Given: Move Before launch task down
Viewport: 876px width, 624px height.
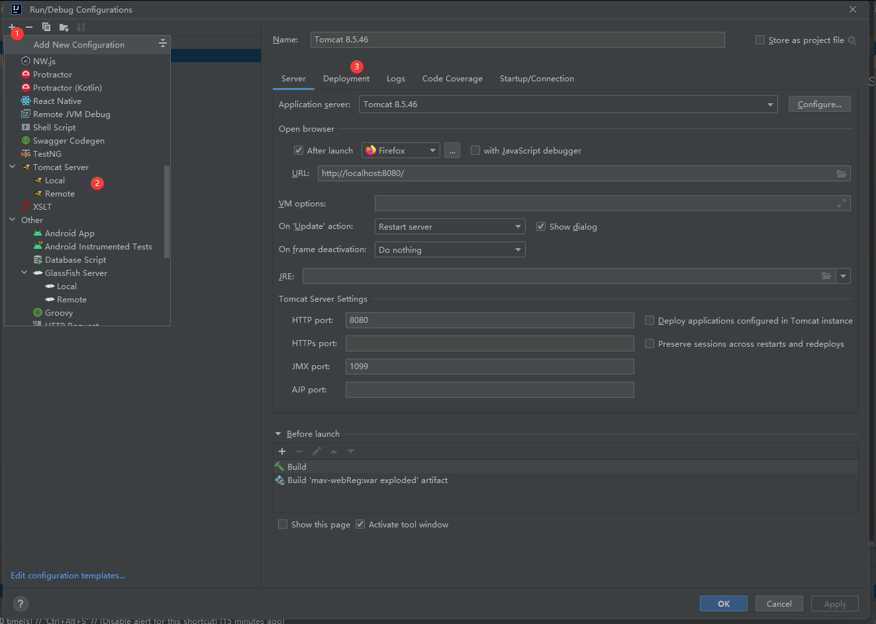Looking at the screenshot, I should tap(351, 451).
